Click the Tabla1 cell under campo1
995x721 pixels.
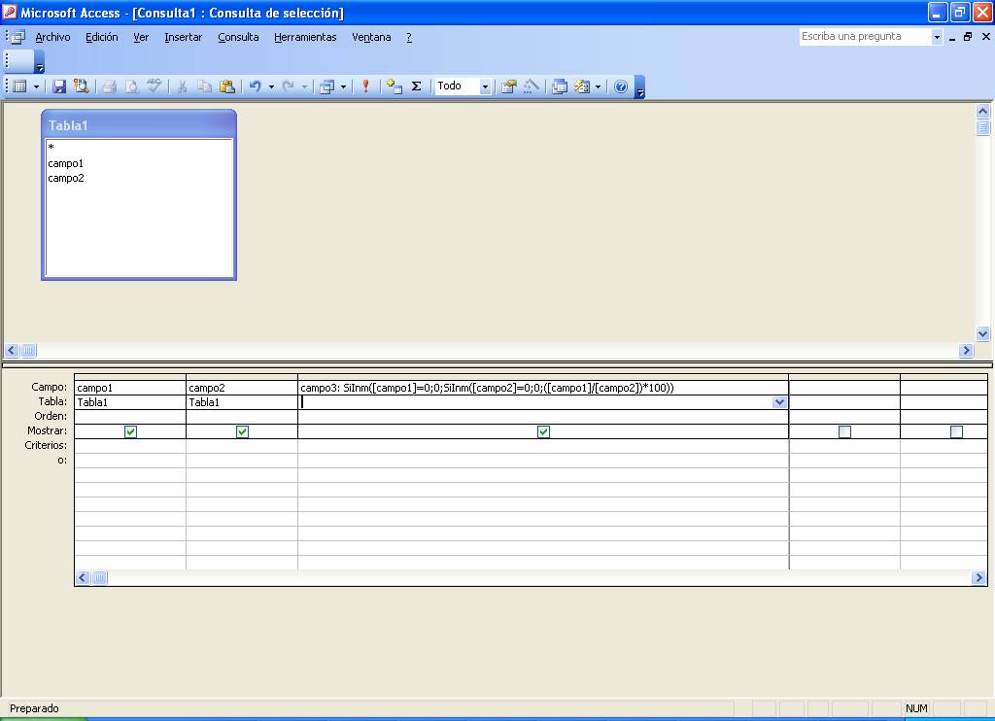point(130,402)
